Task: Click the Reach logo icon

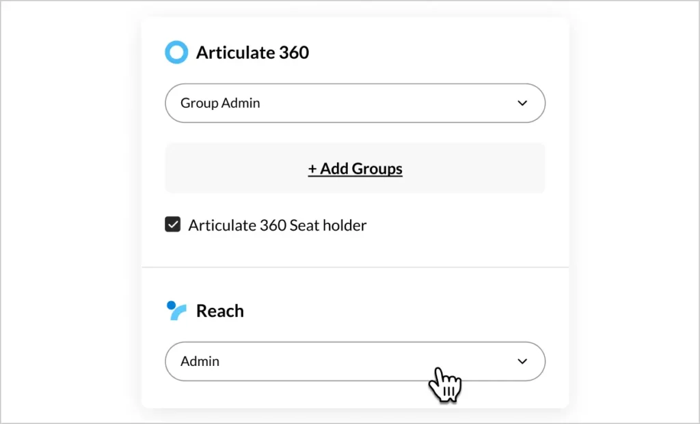Action: (176, 311)
